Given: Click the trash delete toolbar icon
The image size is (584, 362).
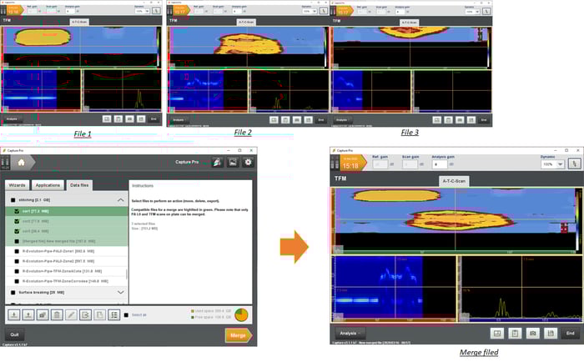Looking at the screenshot, I should pos(57,315).
